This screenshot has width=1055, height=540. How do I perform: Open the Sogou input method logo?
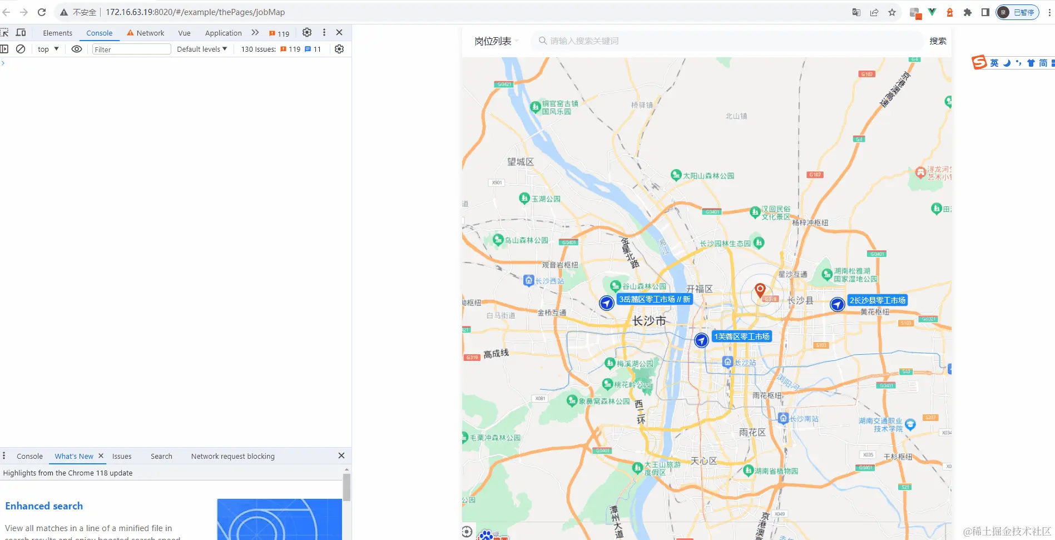979,62
